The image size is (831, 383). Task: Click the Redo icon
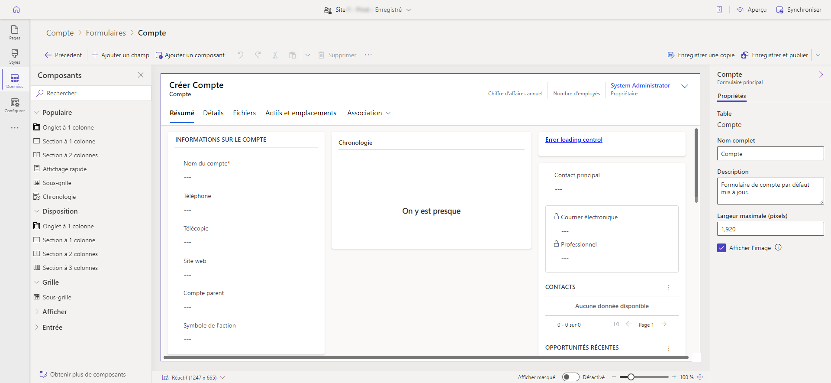258,55
